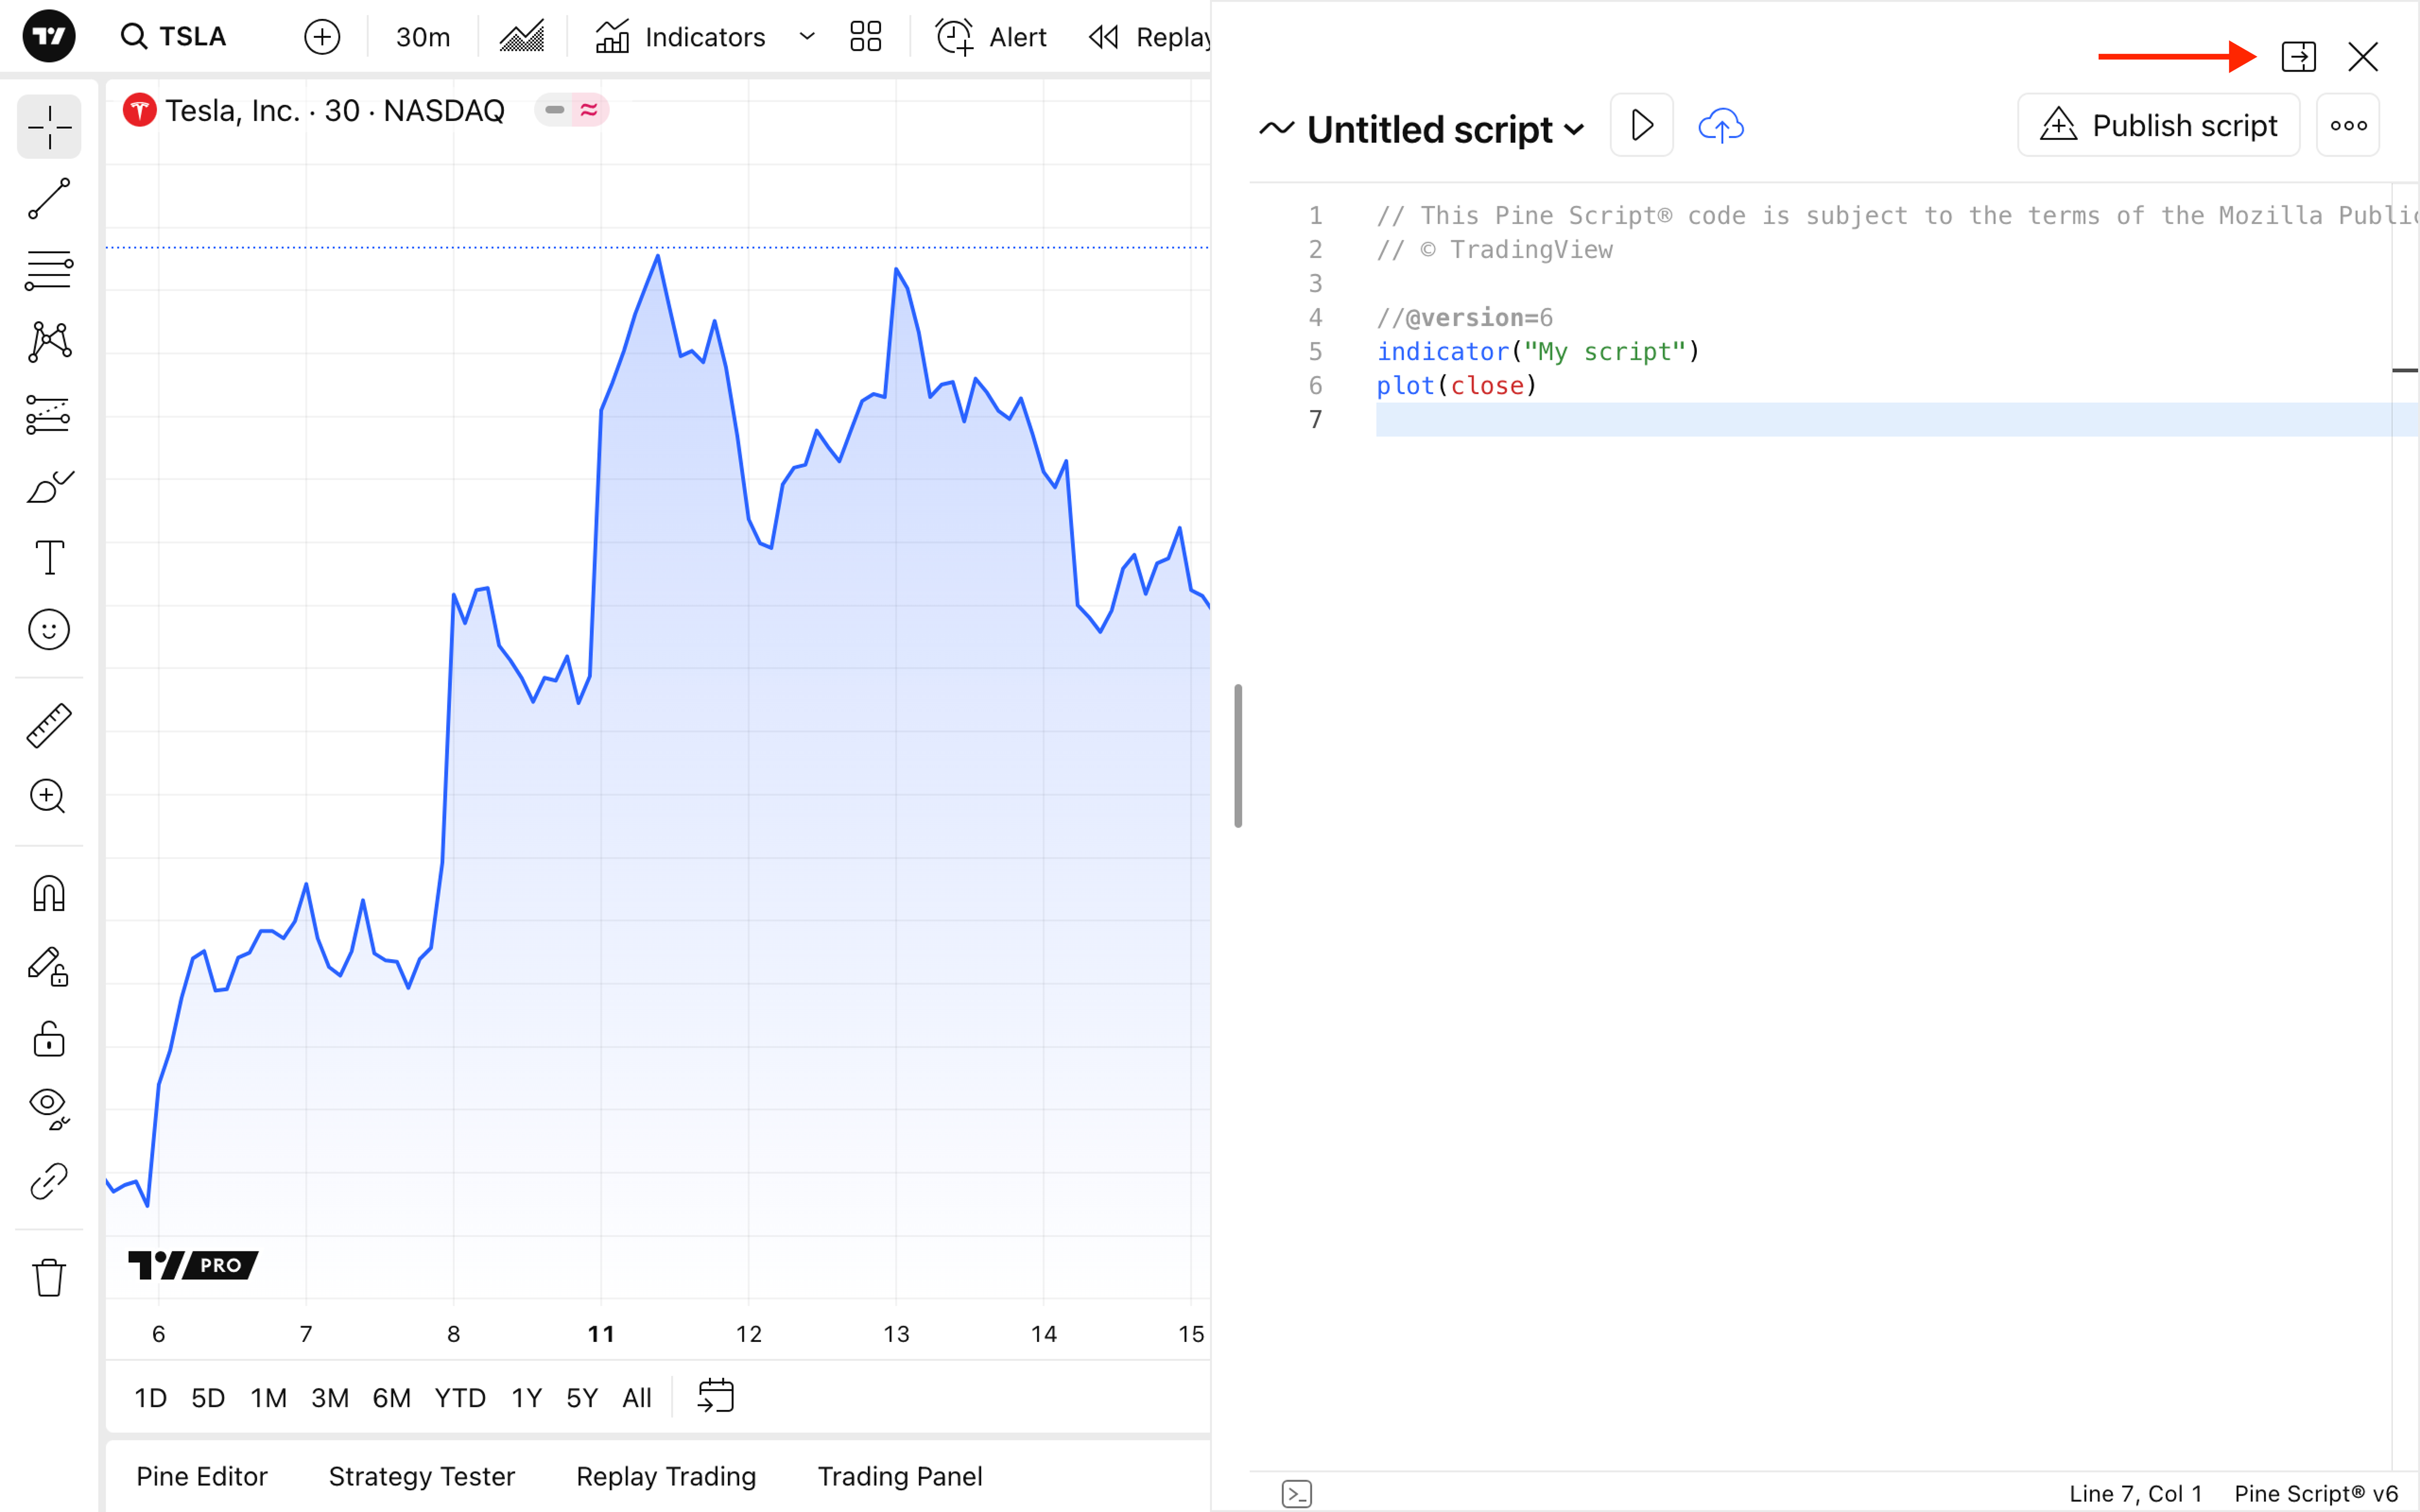The image size is (2420, 1512).
Task: Pick the ruler measure tool
Action: click(48, 725)
